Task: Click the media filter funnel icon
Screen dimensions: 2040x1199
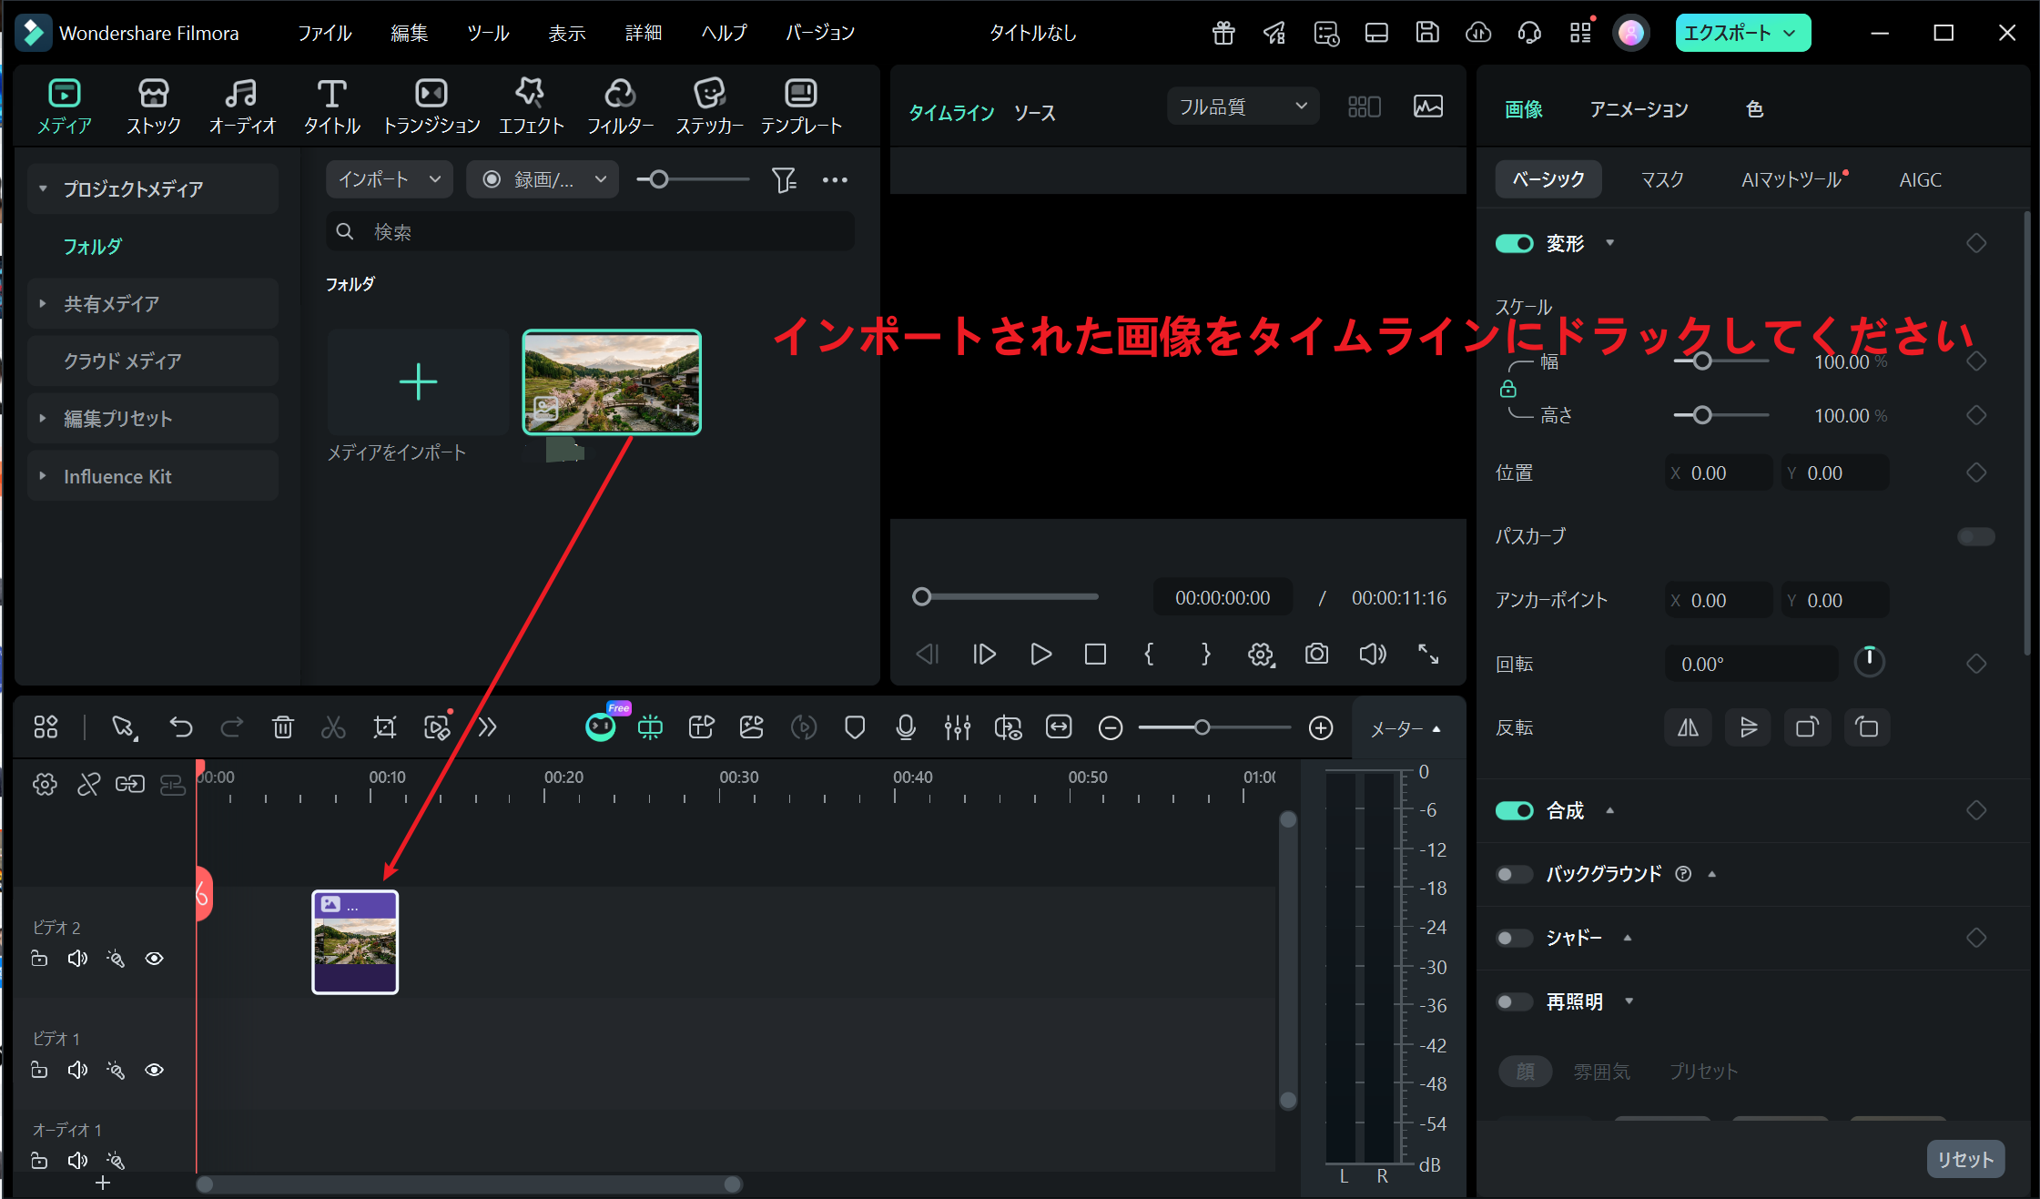Action: click(x=783, y=179)
